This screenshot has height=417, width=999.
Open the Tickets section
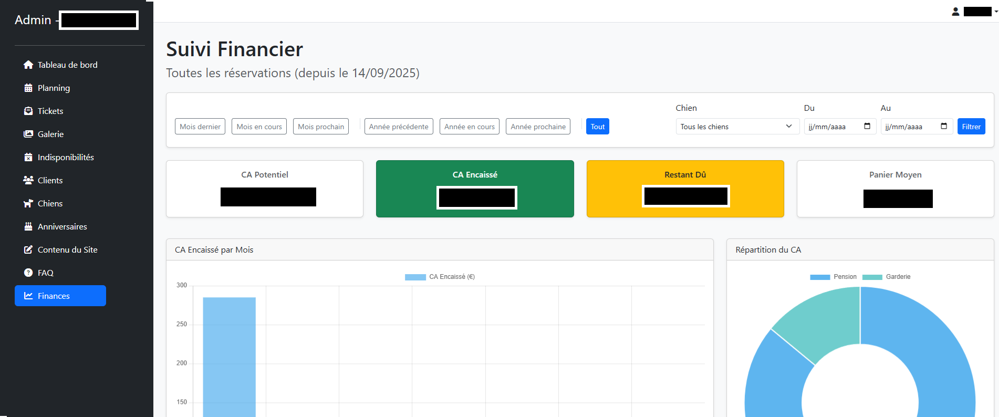pyautogui.click(x=60, y=111)
